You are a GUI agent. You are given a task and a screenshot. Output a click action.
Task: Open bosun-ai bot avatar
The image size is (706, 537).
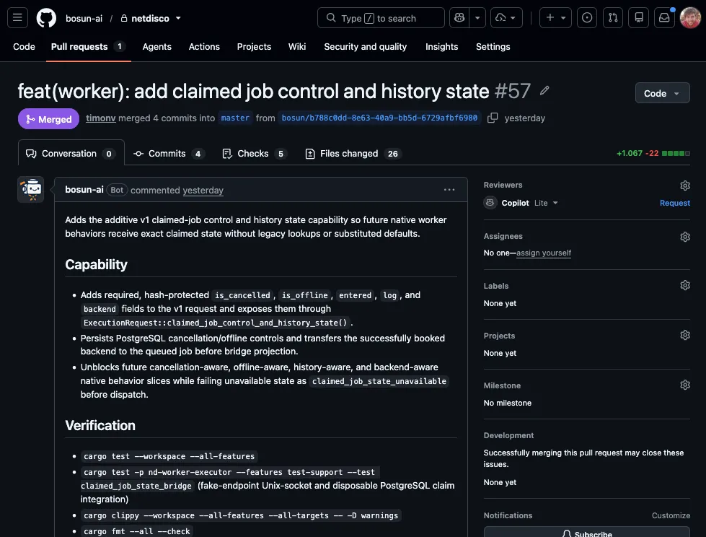tap(30, 189)
